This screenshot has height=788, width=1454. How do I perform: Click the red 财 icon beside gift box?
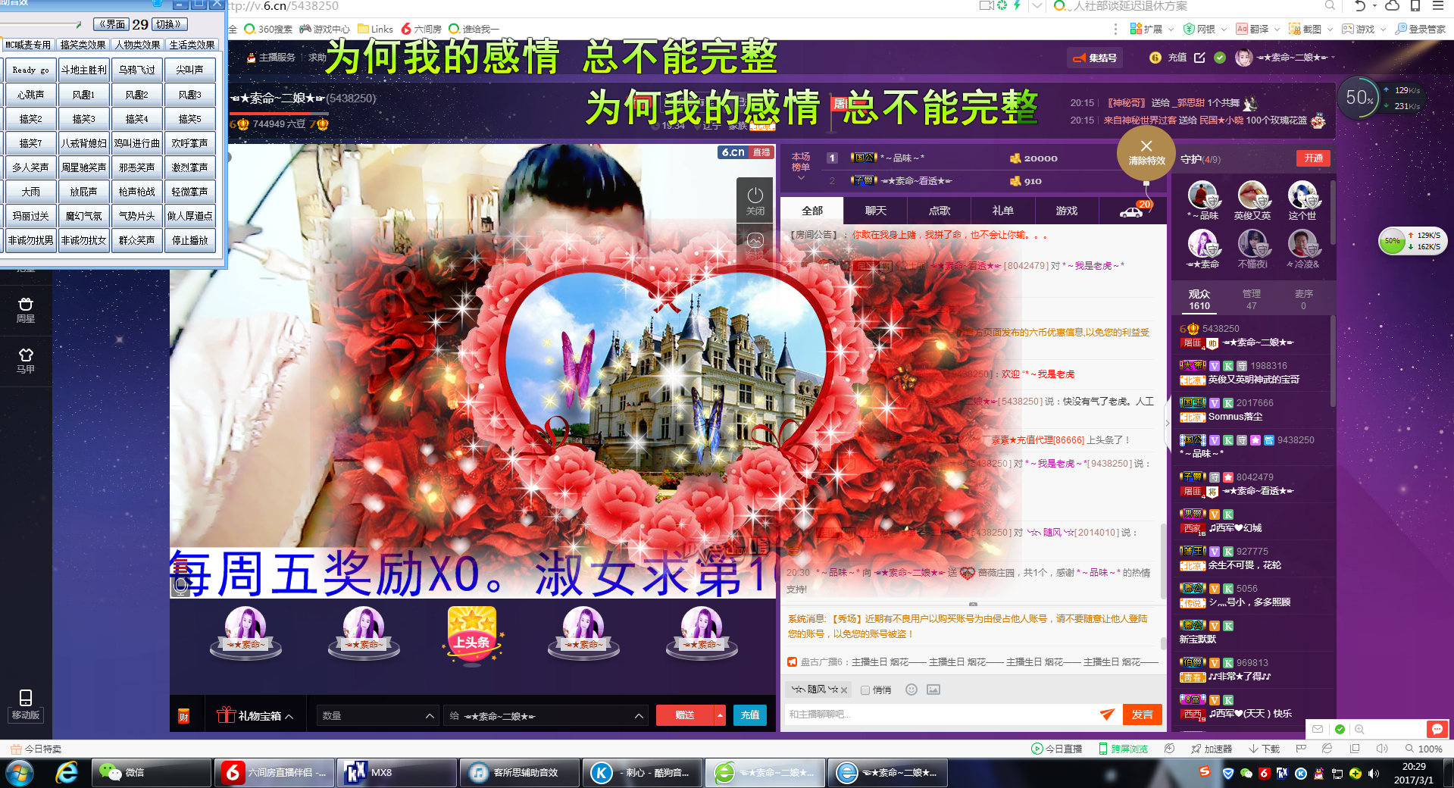point(183,716)
